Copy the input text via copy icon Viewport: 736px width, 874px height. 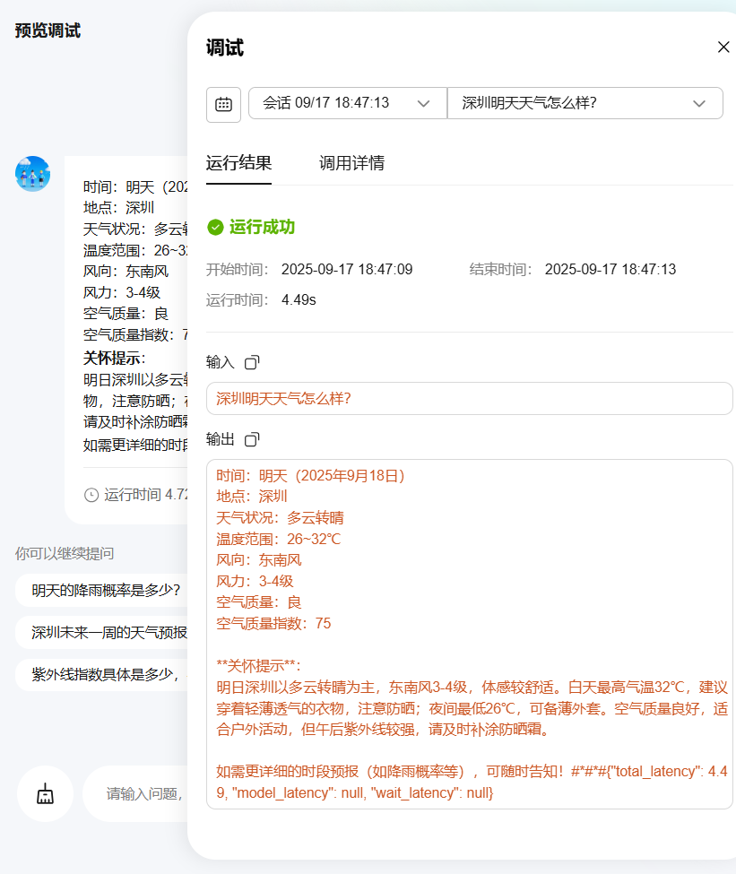[252, 362]
